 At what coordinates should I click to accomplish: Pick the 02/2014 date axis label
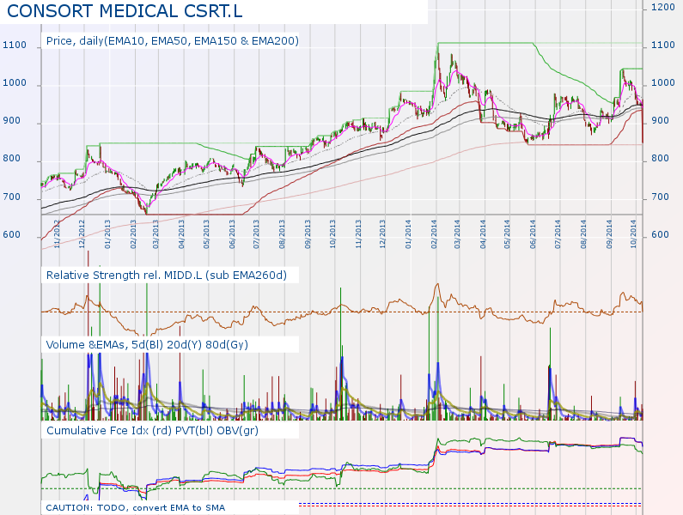pyautogui.click(x=434, y=233)
